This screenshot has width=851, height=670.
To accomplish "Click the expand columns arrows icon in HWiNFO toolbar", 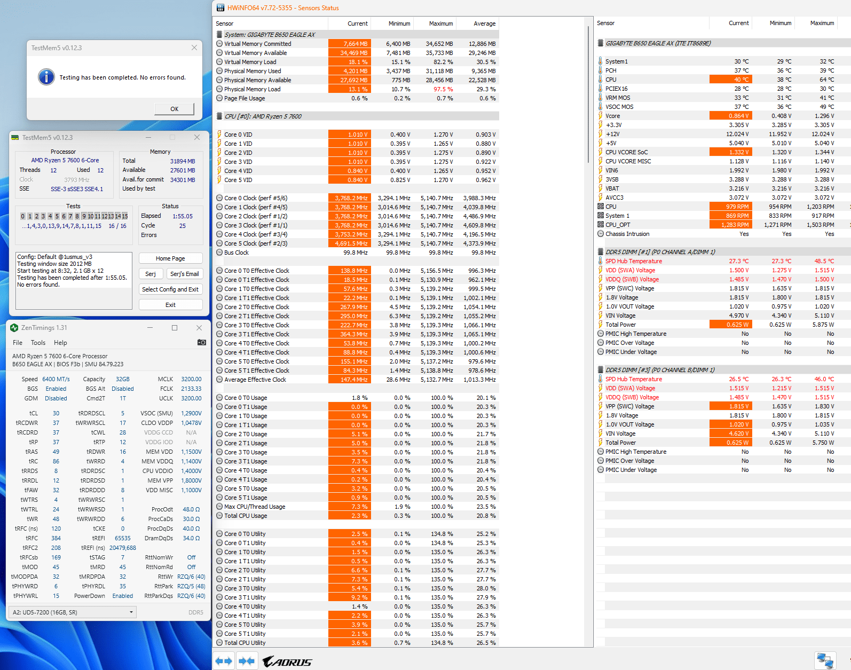I will pyautogui.click(x=224, y=661).
